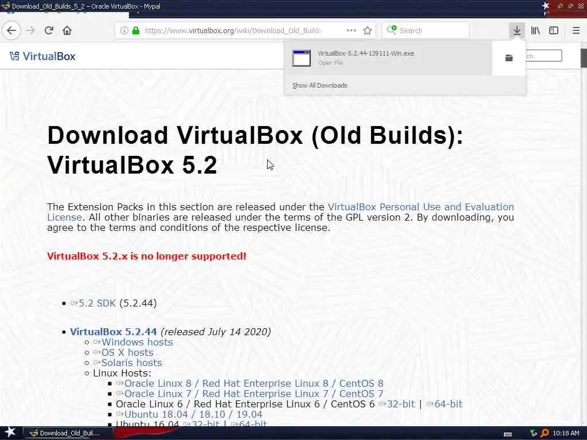The width and height of the screenshot is (587, 440).
Task: Open the library icon in toolbar
Action: [x=535, y=30]
